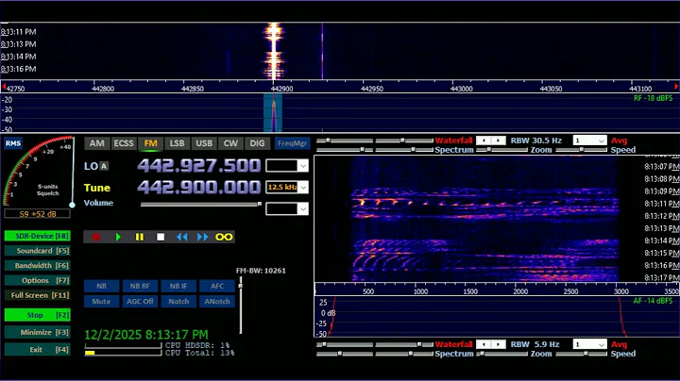Enable the ANotch auto notch filter
Screen dimensions: 680x381
(x=217, y=302)
